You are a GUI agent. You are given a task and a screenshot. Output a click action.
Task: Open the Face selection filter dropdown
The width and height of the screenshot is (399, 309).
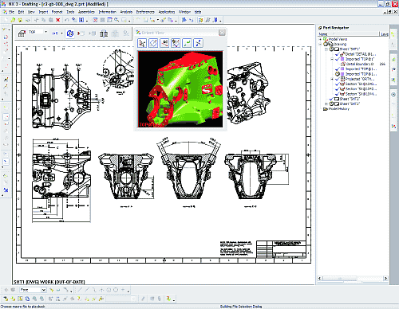click(44, 290)
